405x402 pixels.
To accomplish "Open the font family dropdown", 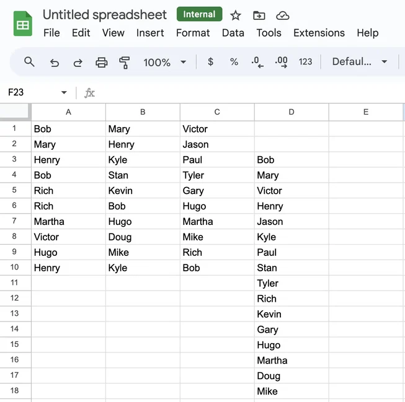I will point(360,62).
